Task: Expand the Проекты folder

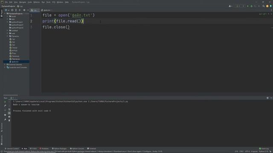Action: pos(8,36)
